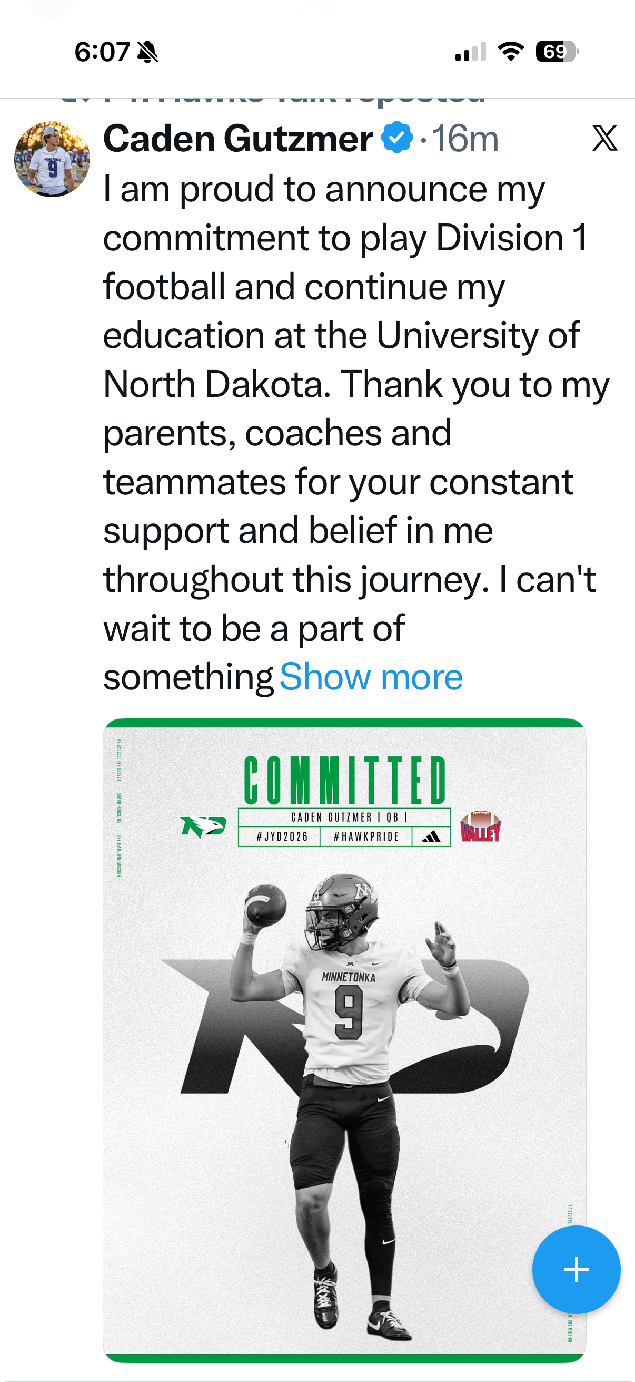This screenshot has width=635, height=1382.
Task: Tap the Wi-Fi status icon
Action: pos(511,52)
